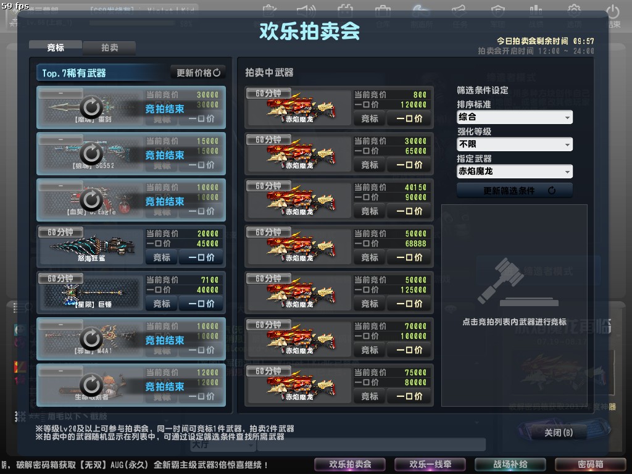
Task: Click 更新价格 refresh button
Action: (198, 73)
